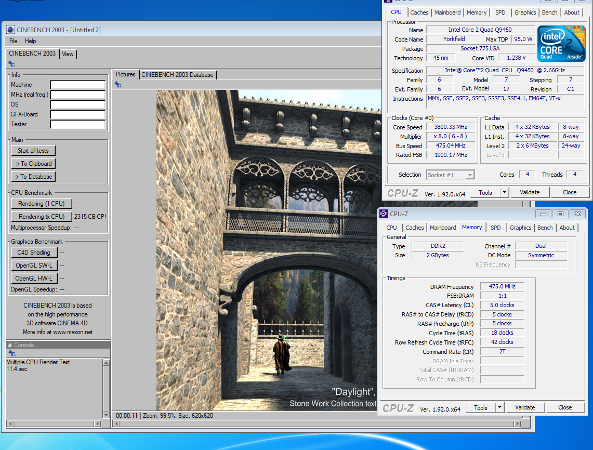Minimize the lower CPU-Z window
The height and width of the screenshot is (450, 593).
pos(543,214)
